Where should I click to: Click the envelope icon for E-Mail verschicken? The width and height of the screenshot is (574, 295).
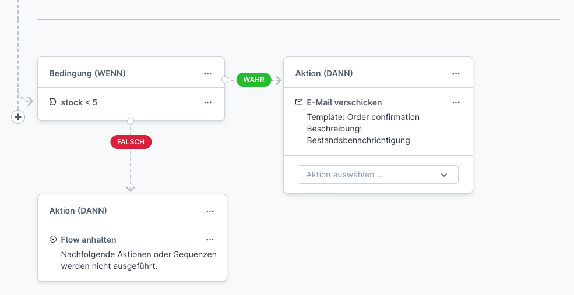tap(299, 102)
